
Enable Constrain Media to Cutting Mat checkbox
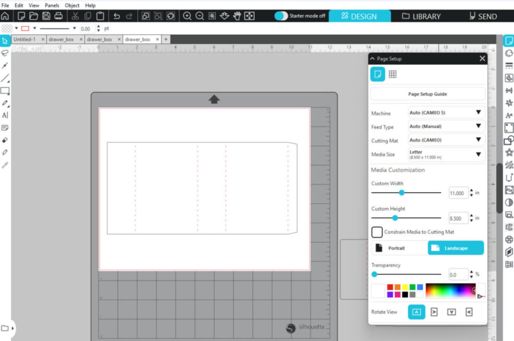[377, 232]
